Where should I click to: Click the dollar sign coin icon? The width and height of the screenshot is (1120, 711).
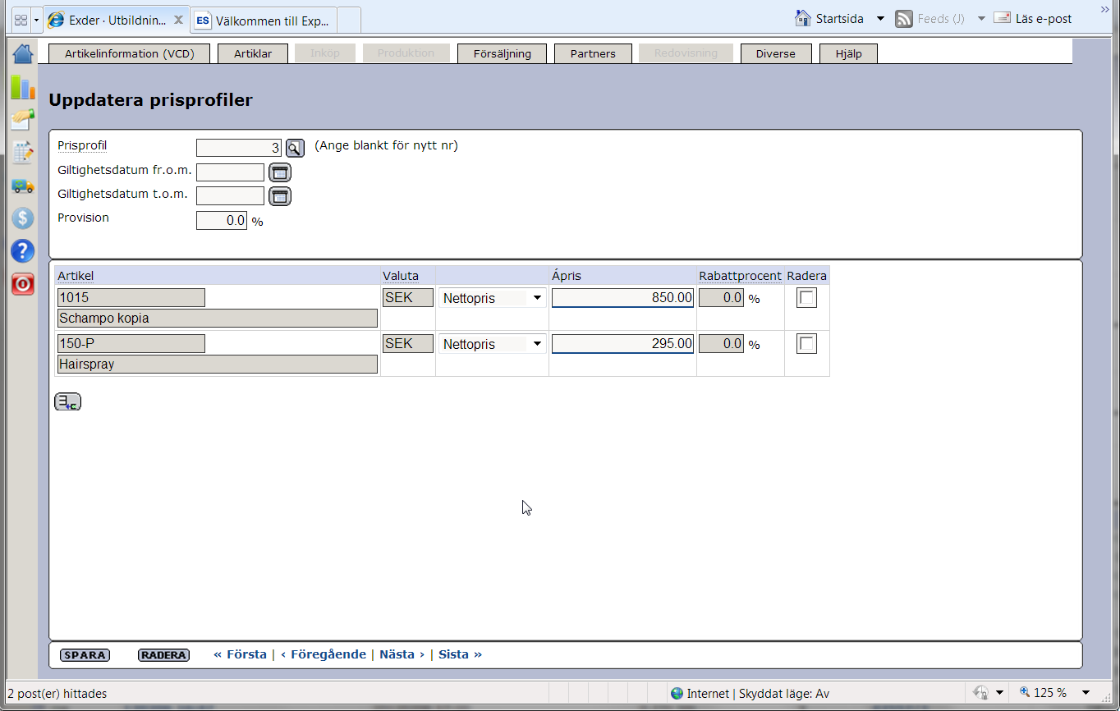pyautogui.click(x=23, y=218)
